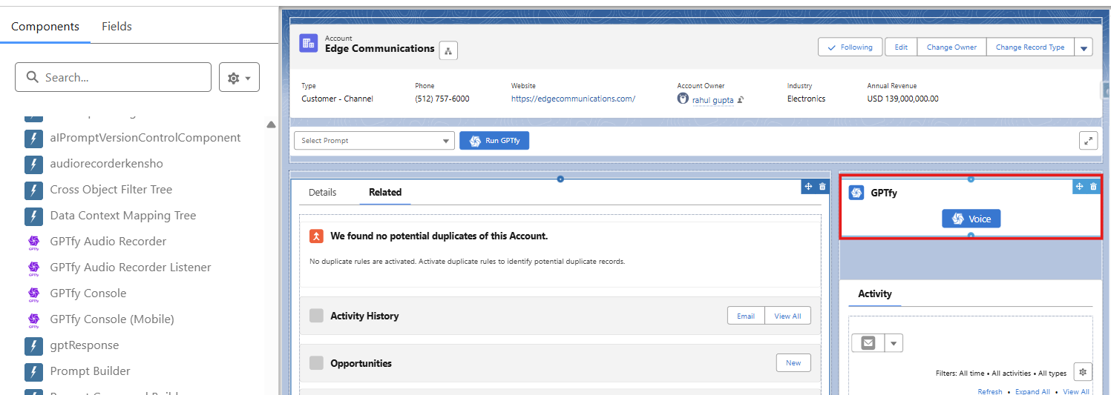
Task: Click the expand fullscreen icon
Action: (1088, 141)
